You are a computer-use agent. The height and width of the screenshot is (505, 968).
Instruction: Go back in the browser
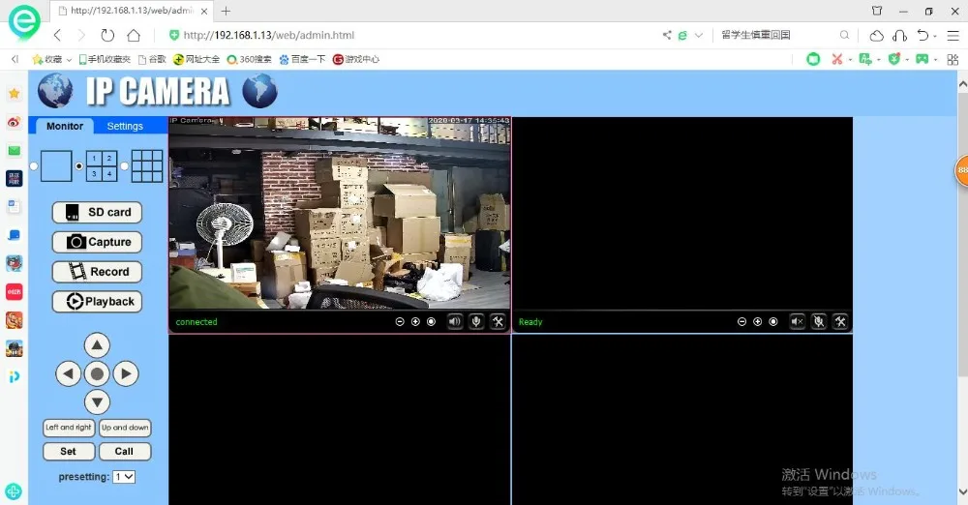tap(57, 35)
